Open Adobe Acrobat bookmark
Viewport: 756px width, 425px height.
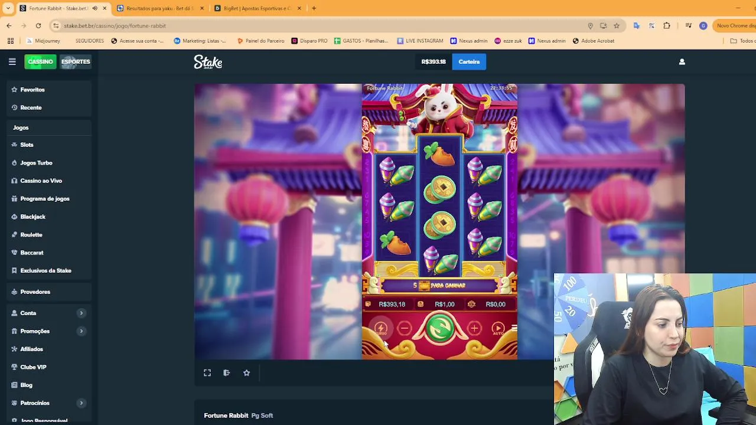(x=593, y=41)
